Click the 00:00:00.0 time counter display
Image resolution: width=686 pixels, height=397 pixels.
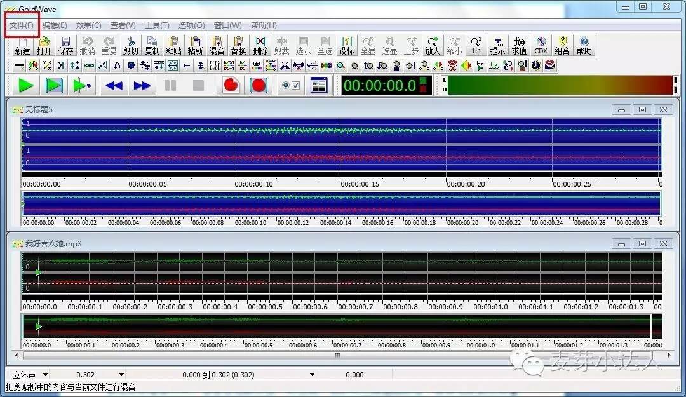(x=386, y=85)
